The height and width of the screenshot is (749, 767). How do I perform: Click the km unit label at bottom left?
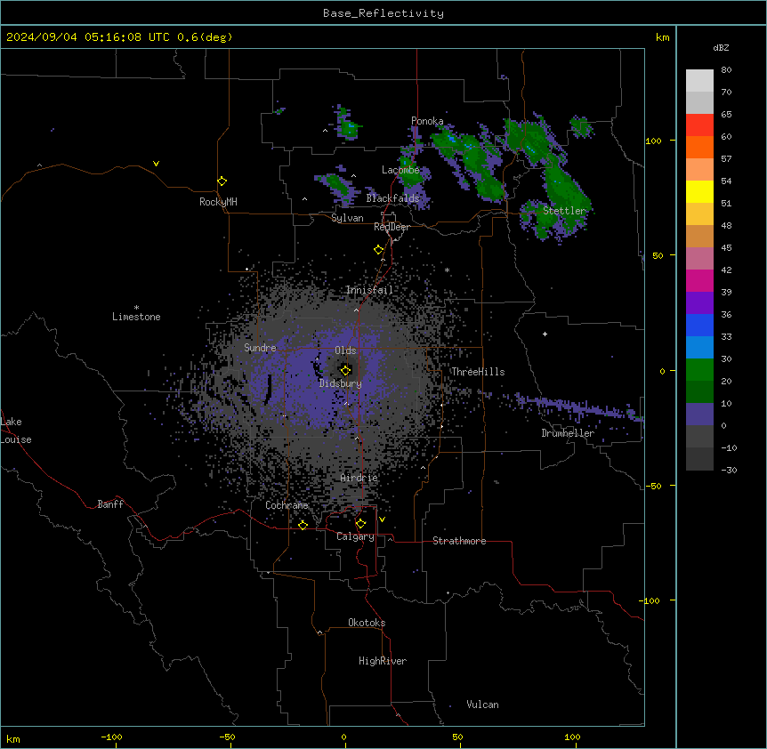[x=13, y=738]
